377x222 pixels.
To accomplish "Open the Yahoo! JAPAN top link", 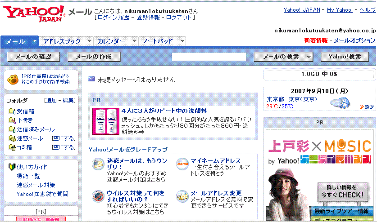I will pos(302,10).
